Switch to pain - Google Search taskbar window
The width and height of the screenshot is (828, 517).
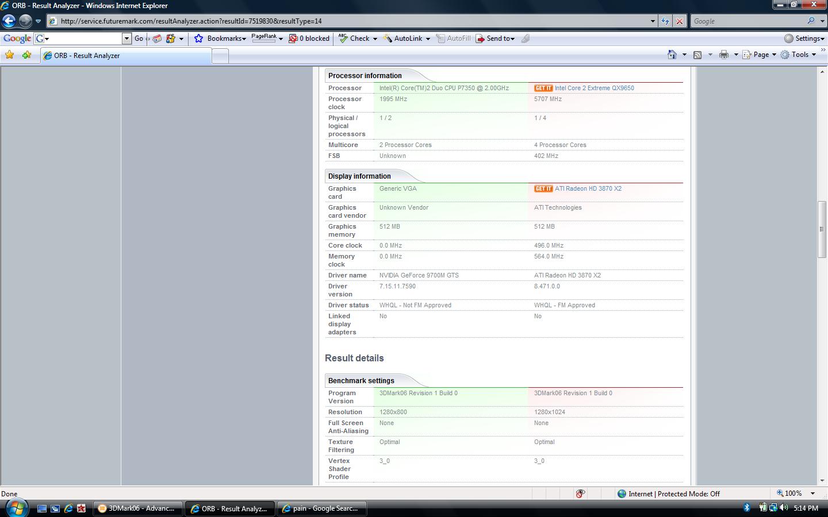[322, 508]
